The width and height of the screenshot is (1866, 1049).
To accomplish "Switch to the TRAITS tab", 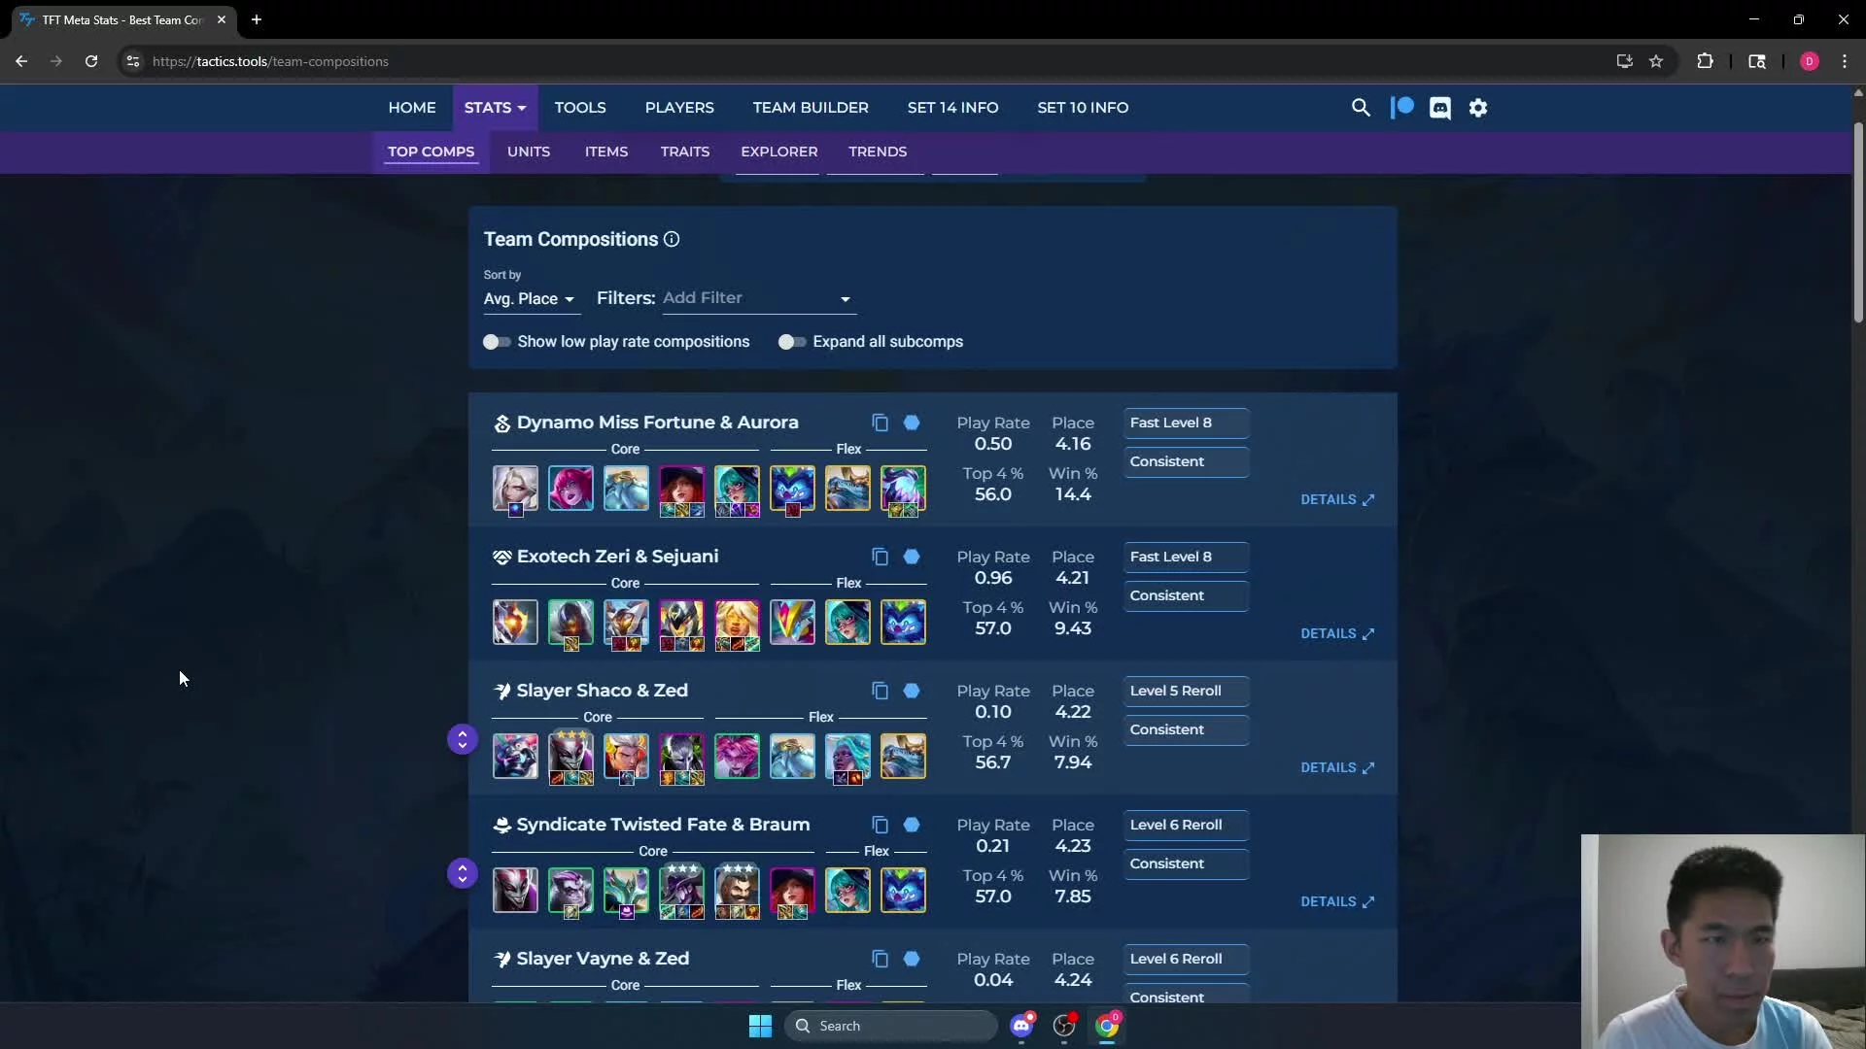I will pos(685,152).
